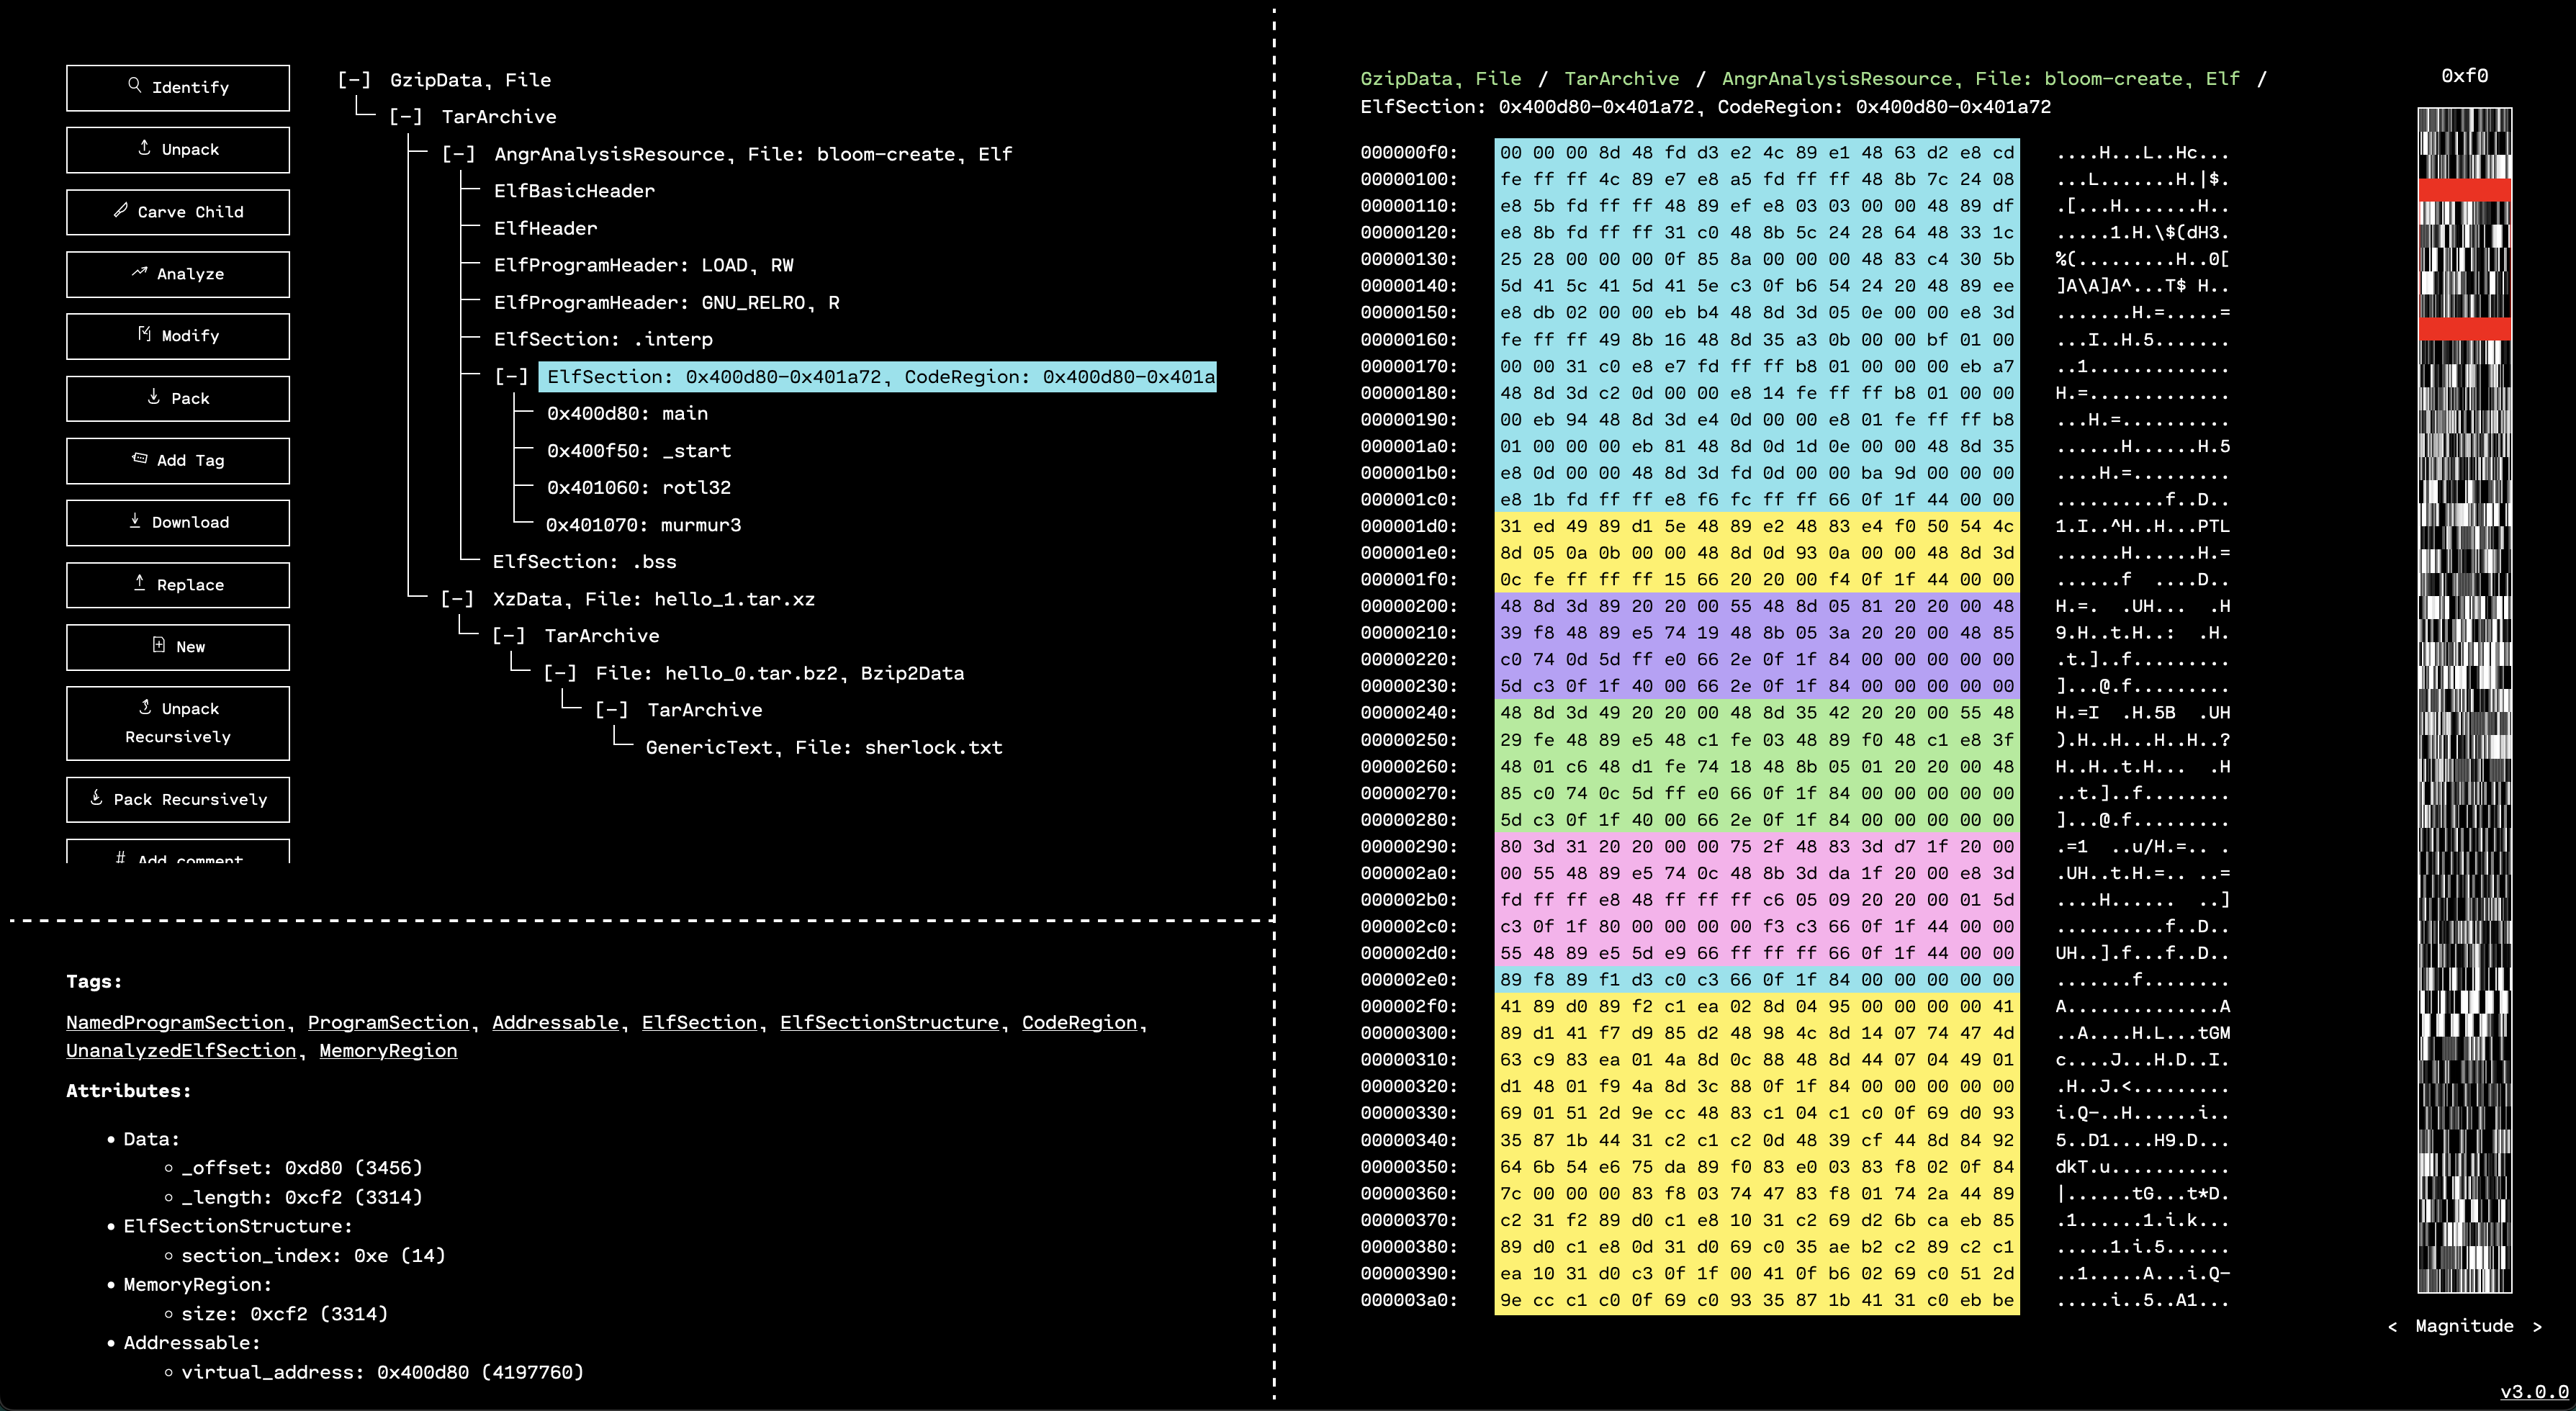Image resolution: width=2576 pixels, height=1411 pixels.
Task: Select the 0x401070: murmur3 tree entry
Action: coord(643,525)
